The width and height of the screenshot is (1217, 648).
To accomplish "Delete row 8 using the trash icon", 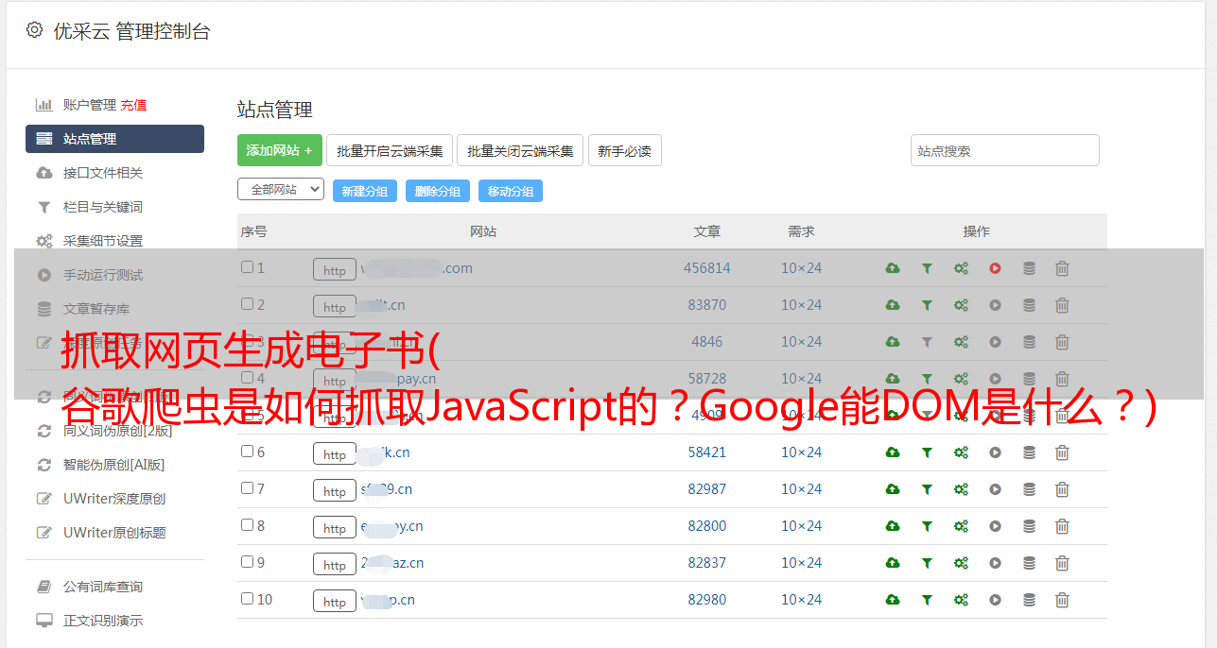I will (x=1062, y=526).
